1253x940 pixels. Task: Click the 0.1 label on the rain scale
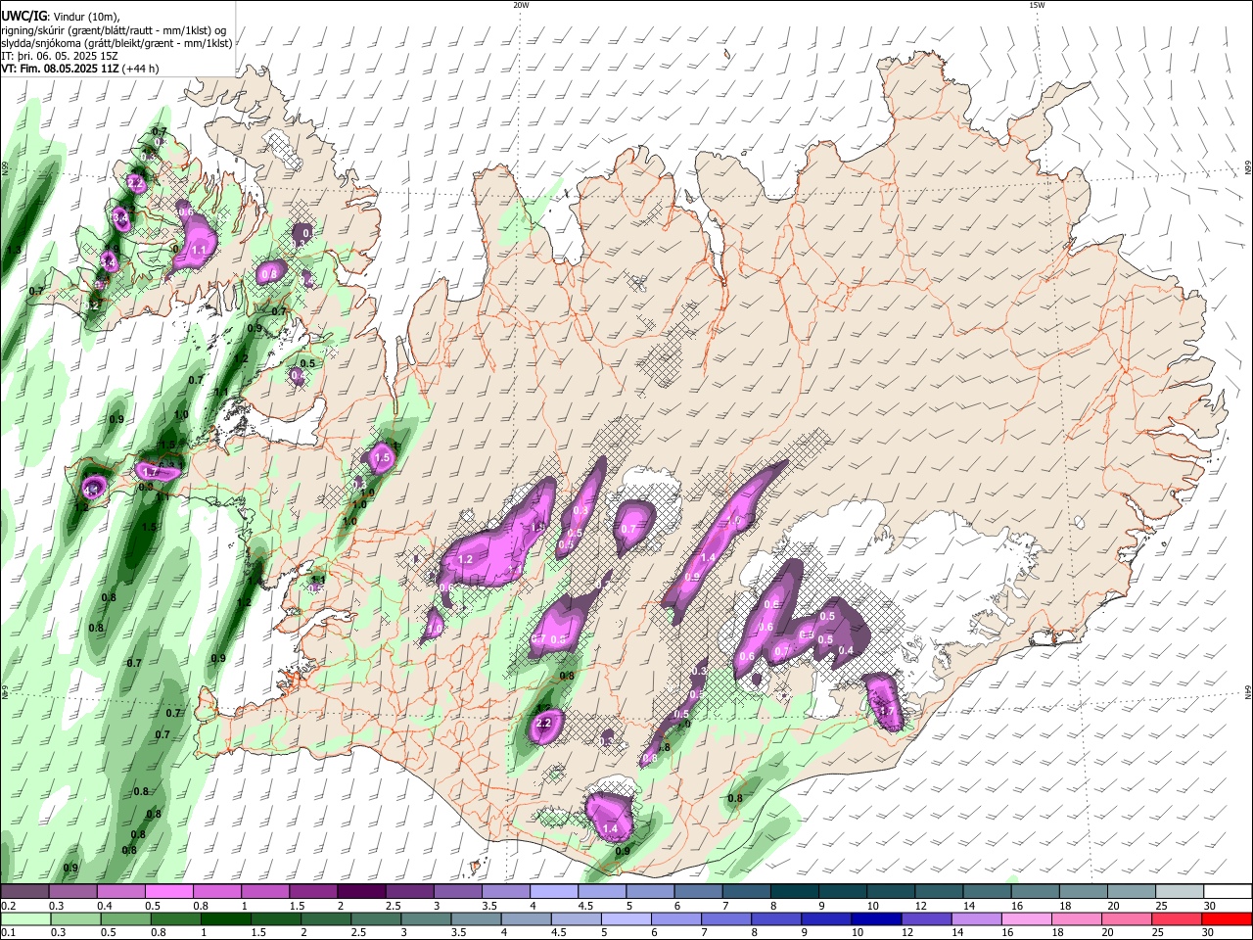pyautogui.click(x=8, y=933)
